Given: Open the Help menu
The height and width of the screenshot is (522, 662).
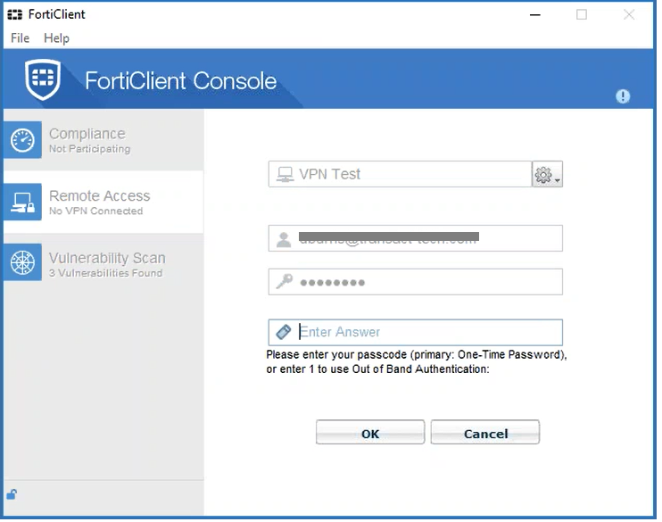Looking at the screenshot, I should point(56,38).
